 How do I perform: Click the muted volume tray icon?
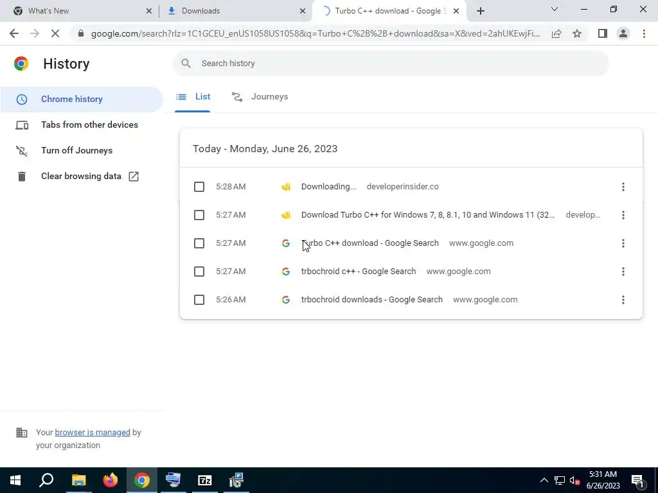tap(575, 480)
